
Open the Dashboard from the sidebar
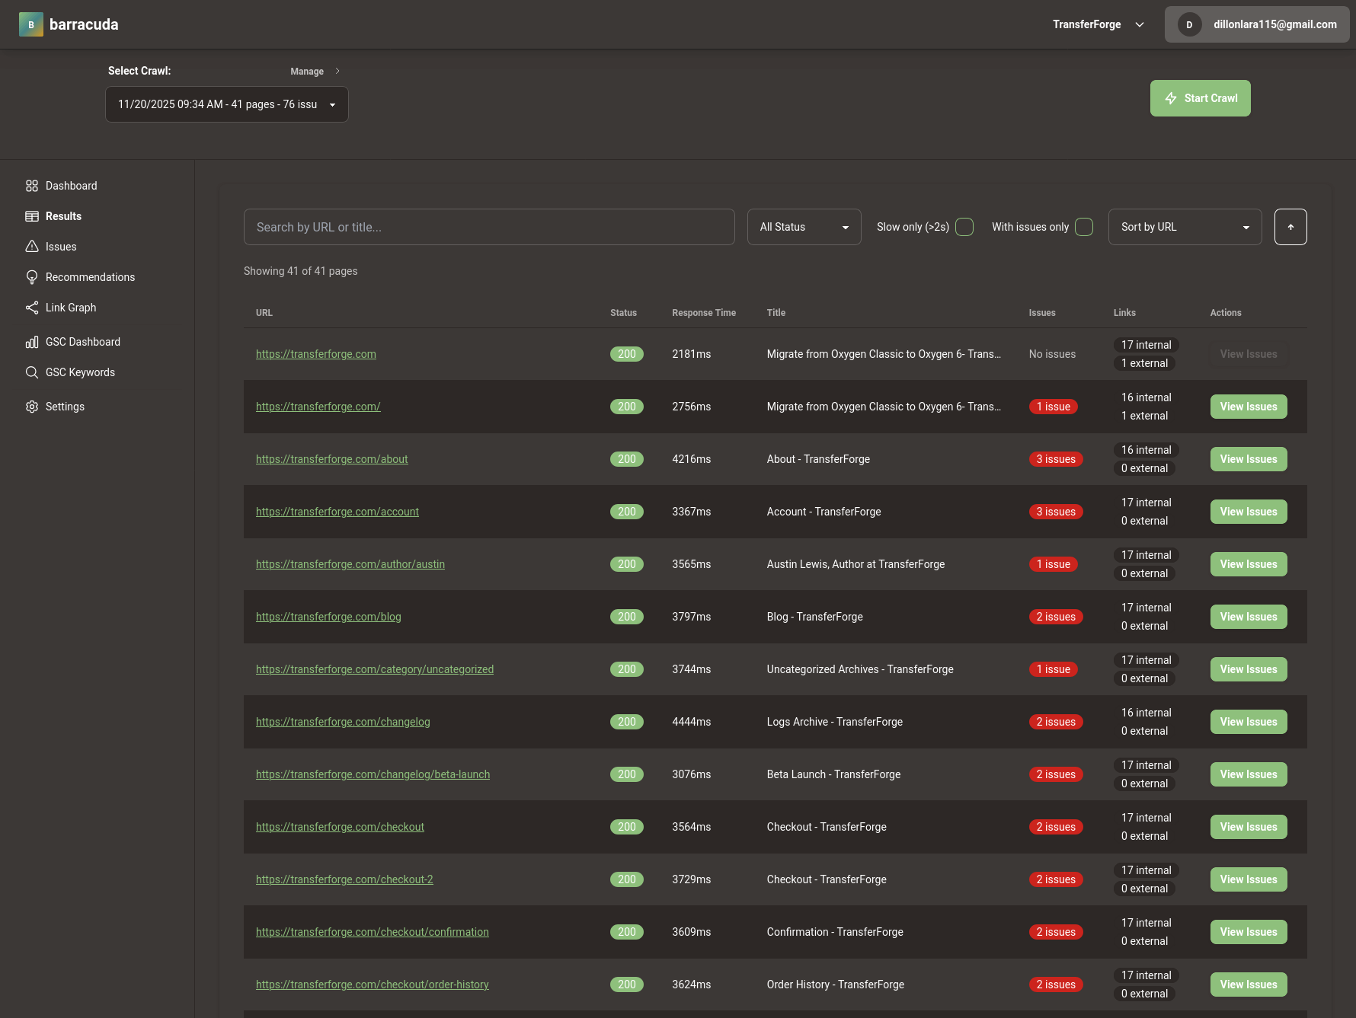pos(72,185)
